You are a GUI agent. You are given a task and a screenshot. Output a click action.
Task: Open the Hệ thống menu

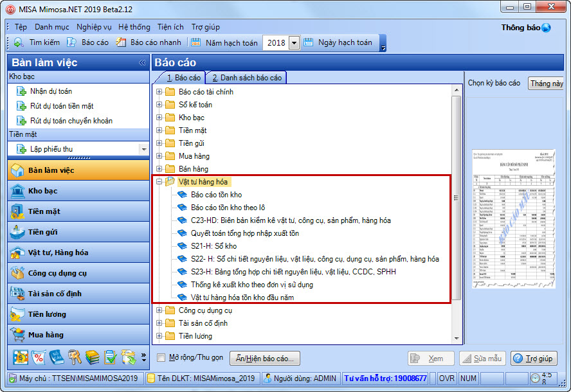pos(134,27)
